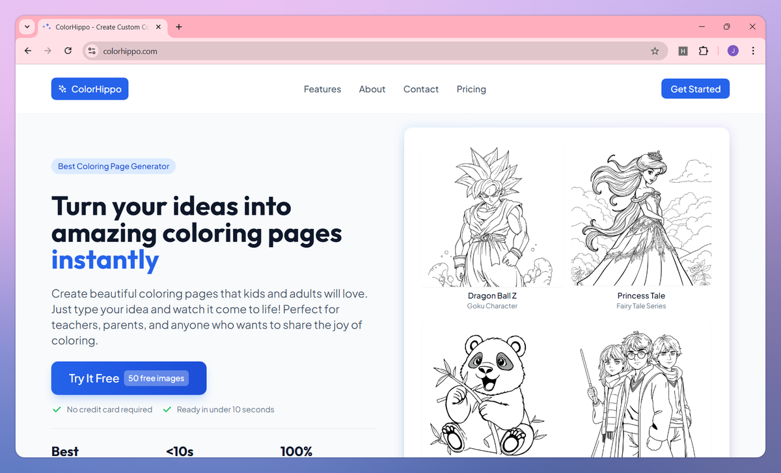Click the Get Started button
Screen dimensions: 781x473
[x=695, y=89]
